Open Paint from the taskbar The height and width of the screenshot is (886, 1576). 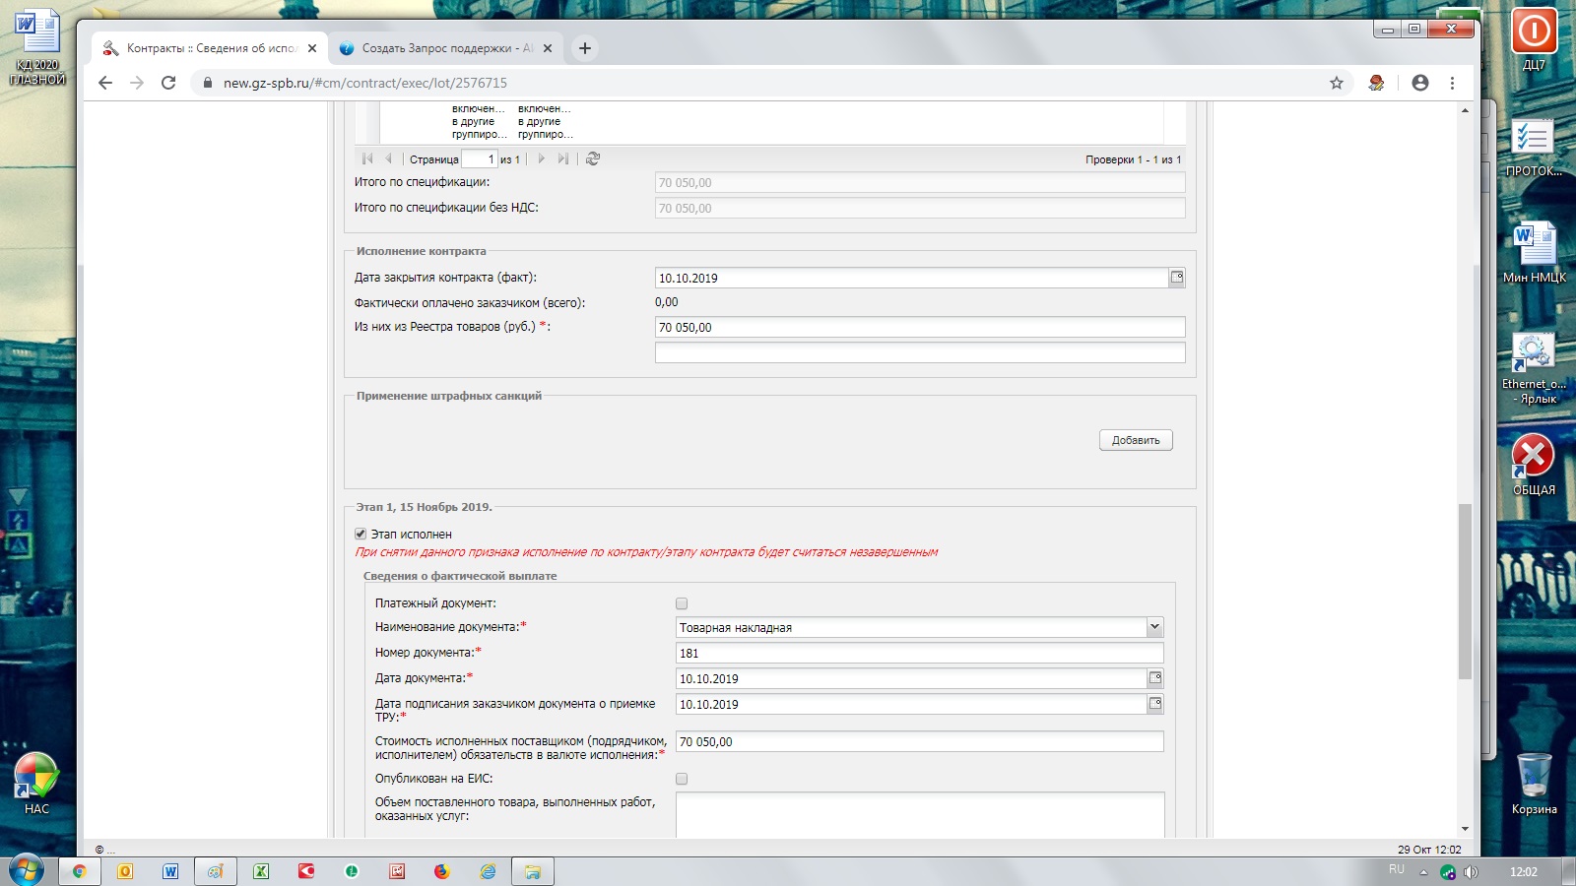point(216,871)
